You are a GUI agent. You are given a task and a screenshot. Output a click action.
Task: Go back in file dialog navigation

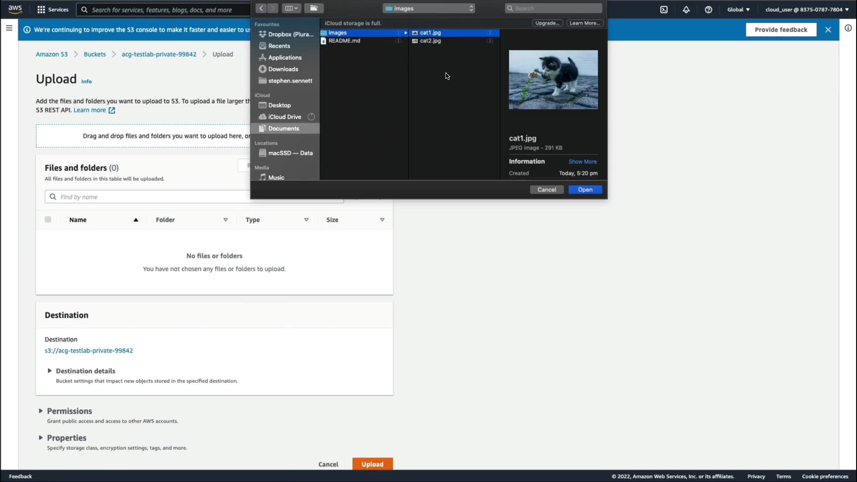pos(261,8)
